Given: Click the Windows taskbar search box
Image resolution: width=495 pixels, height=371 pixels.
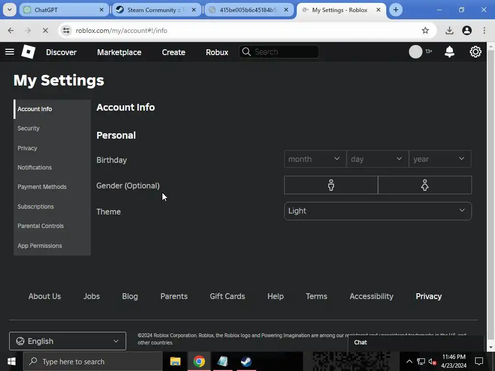Looking at the screenshot, I should coord(92,361).
